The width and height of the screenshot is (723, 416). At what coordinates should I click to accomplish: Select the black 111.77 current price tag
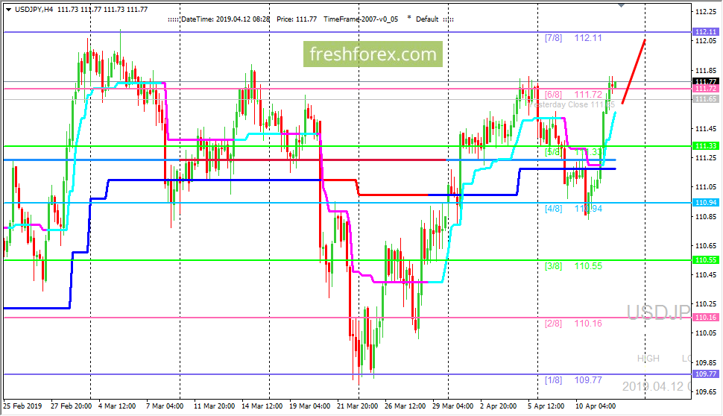point(705,81)
